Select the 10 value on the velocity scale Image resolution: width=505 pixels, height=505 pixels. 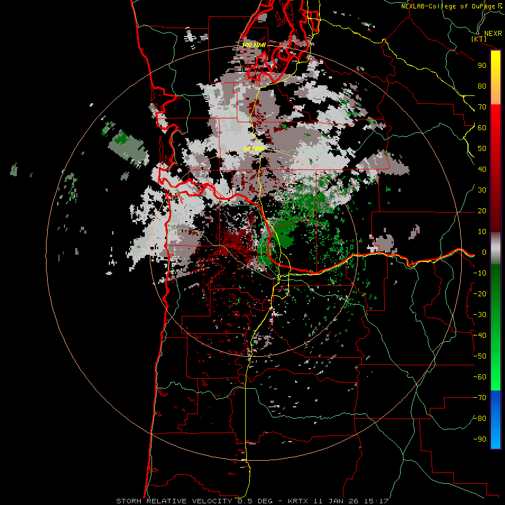[x=482, y=232]
